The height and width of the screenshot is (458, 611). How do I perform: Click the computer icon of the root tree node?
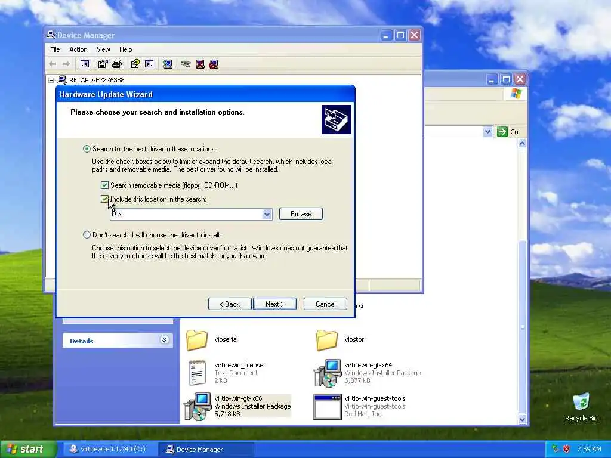point(62,80)
